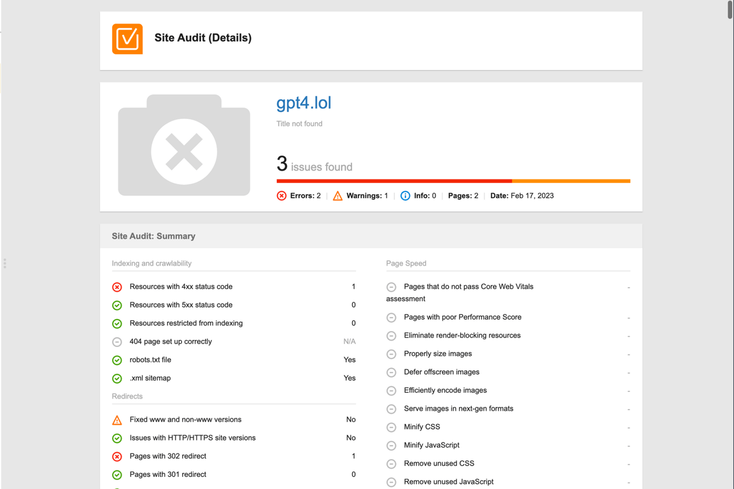Select 'Pages with 302 redirect' text

[167, 457]
